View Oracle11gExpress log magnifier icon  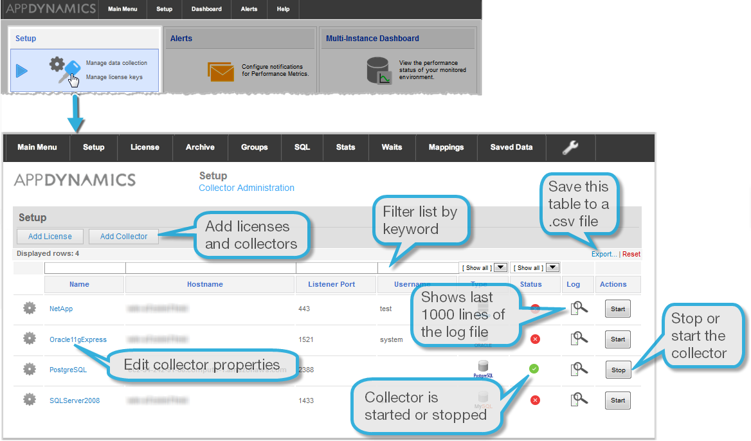coord(579,339)
